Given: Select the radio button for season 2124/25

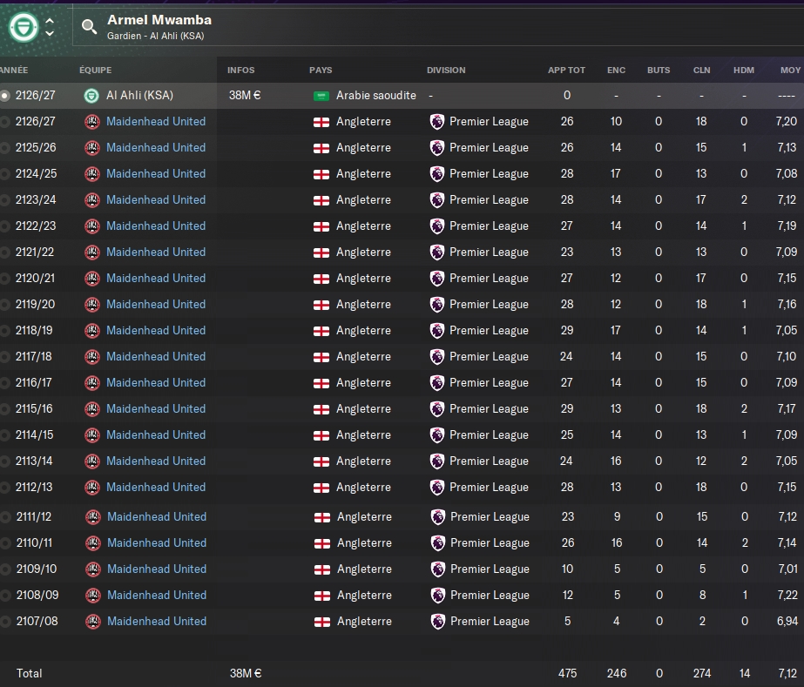Looking at the screenshot, I should 5,174.
